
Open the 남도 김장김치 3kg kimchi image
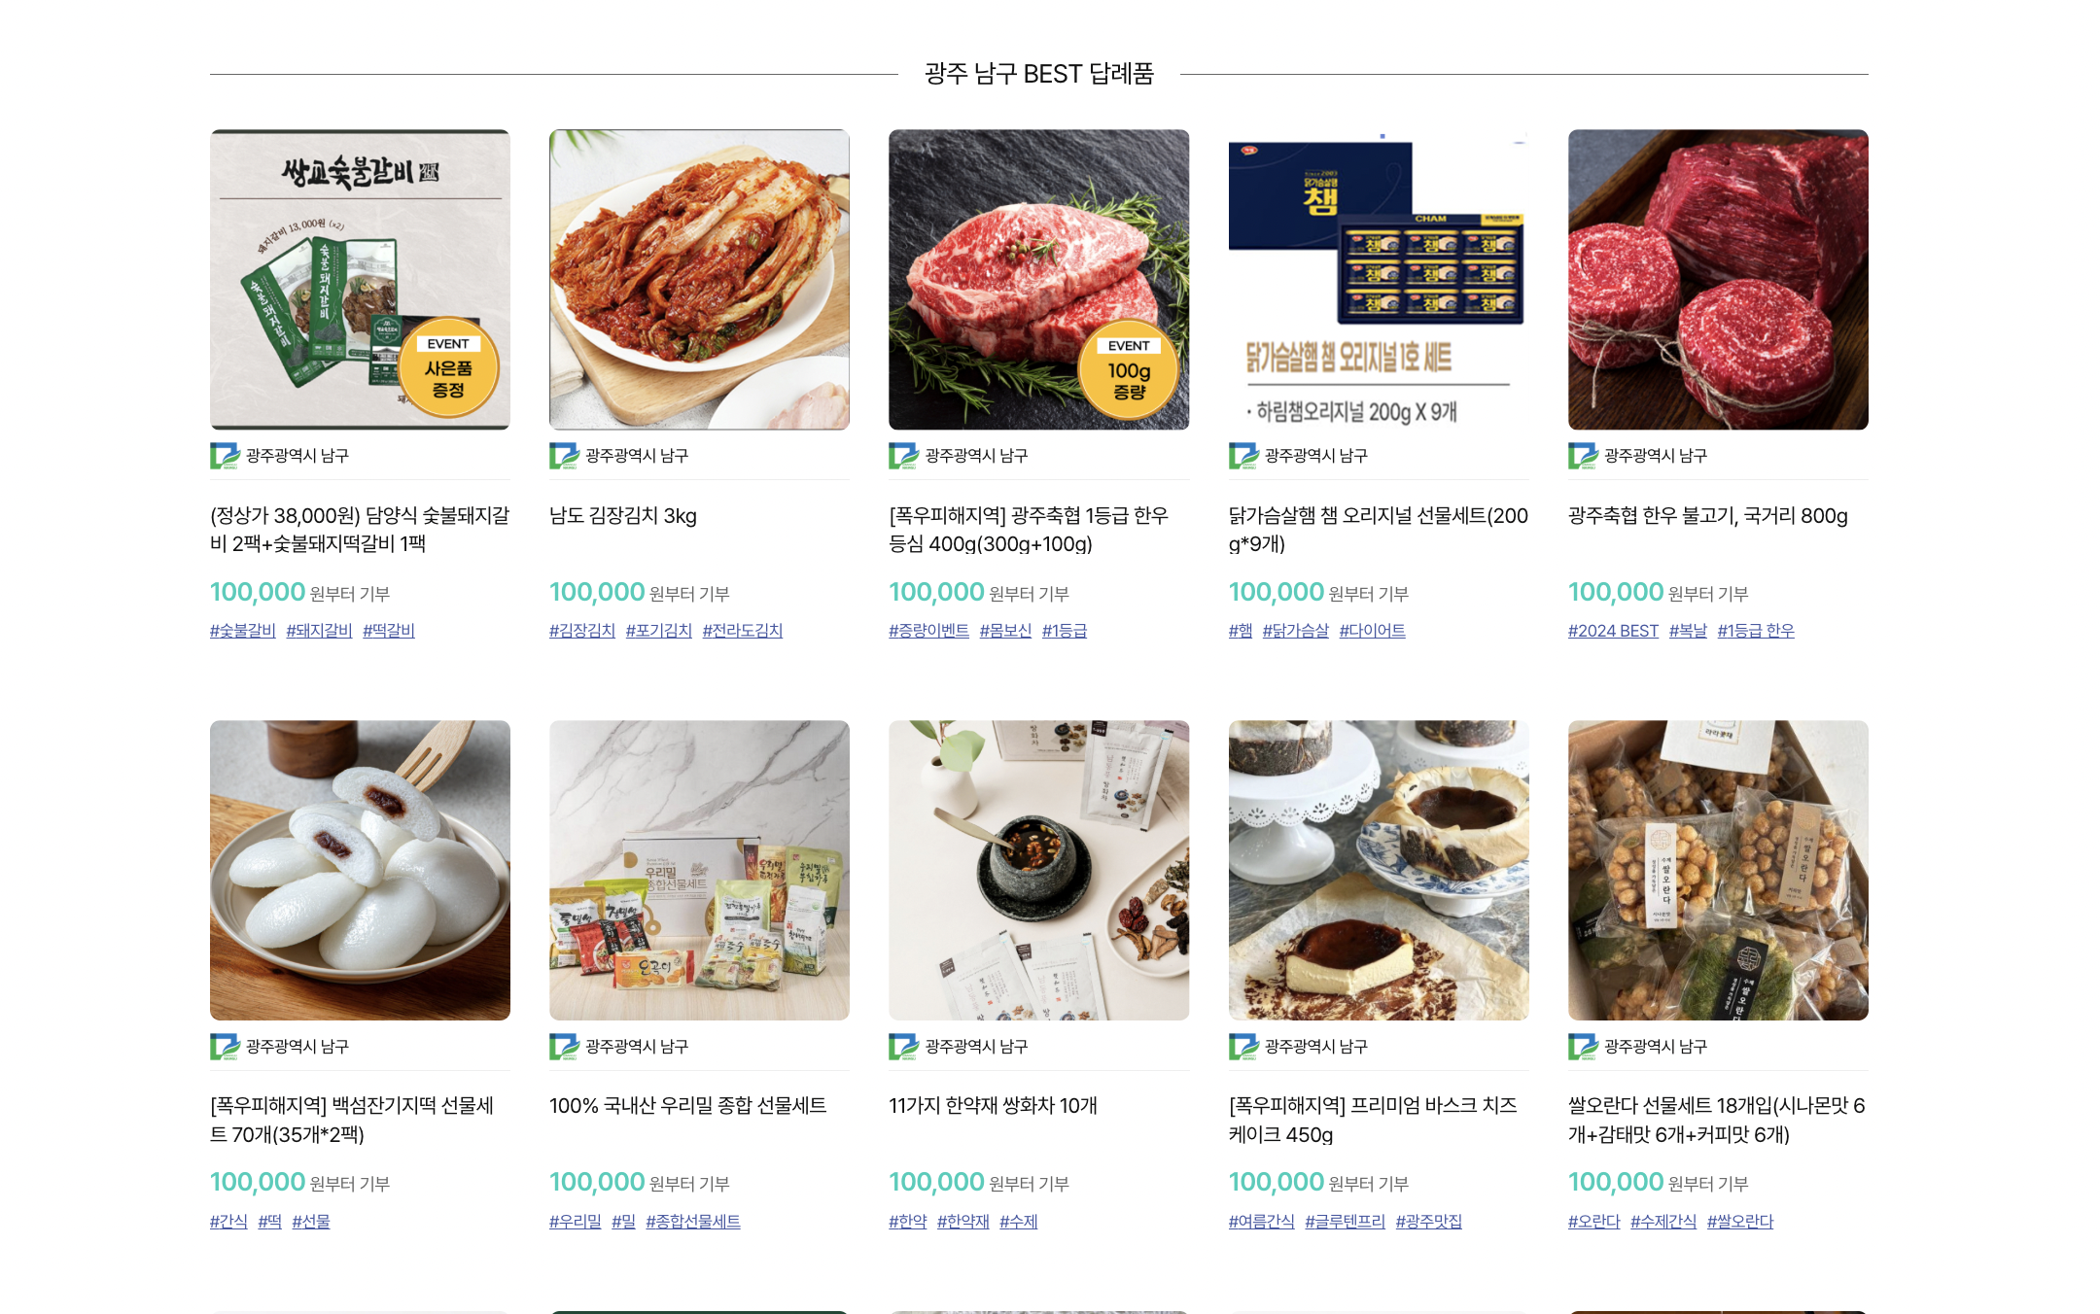pos(699,280)
